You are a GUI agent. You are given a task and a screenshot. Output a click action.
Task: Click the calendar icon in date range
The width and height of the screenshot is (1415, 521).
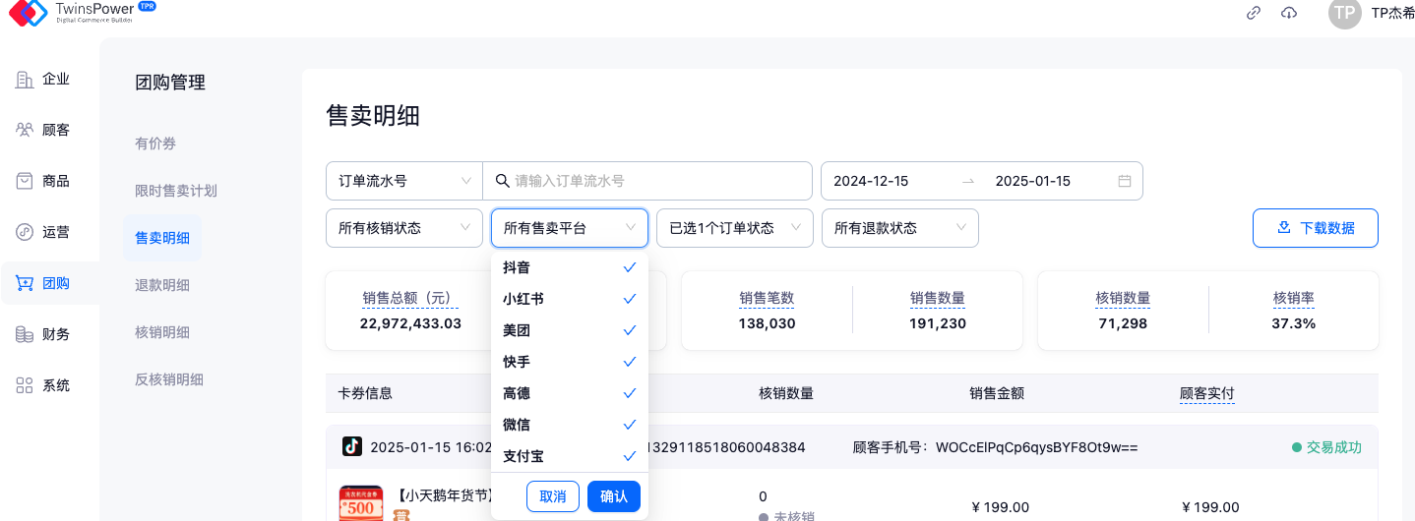pos(1125,181)
